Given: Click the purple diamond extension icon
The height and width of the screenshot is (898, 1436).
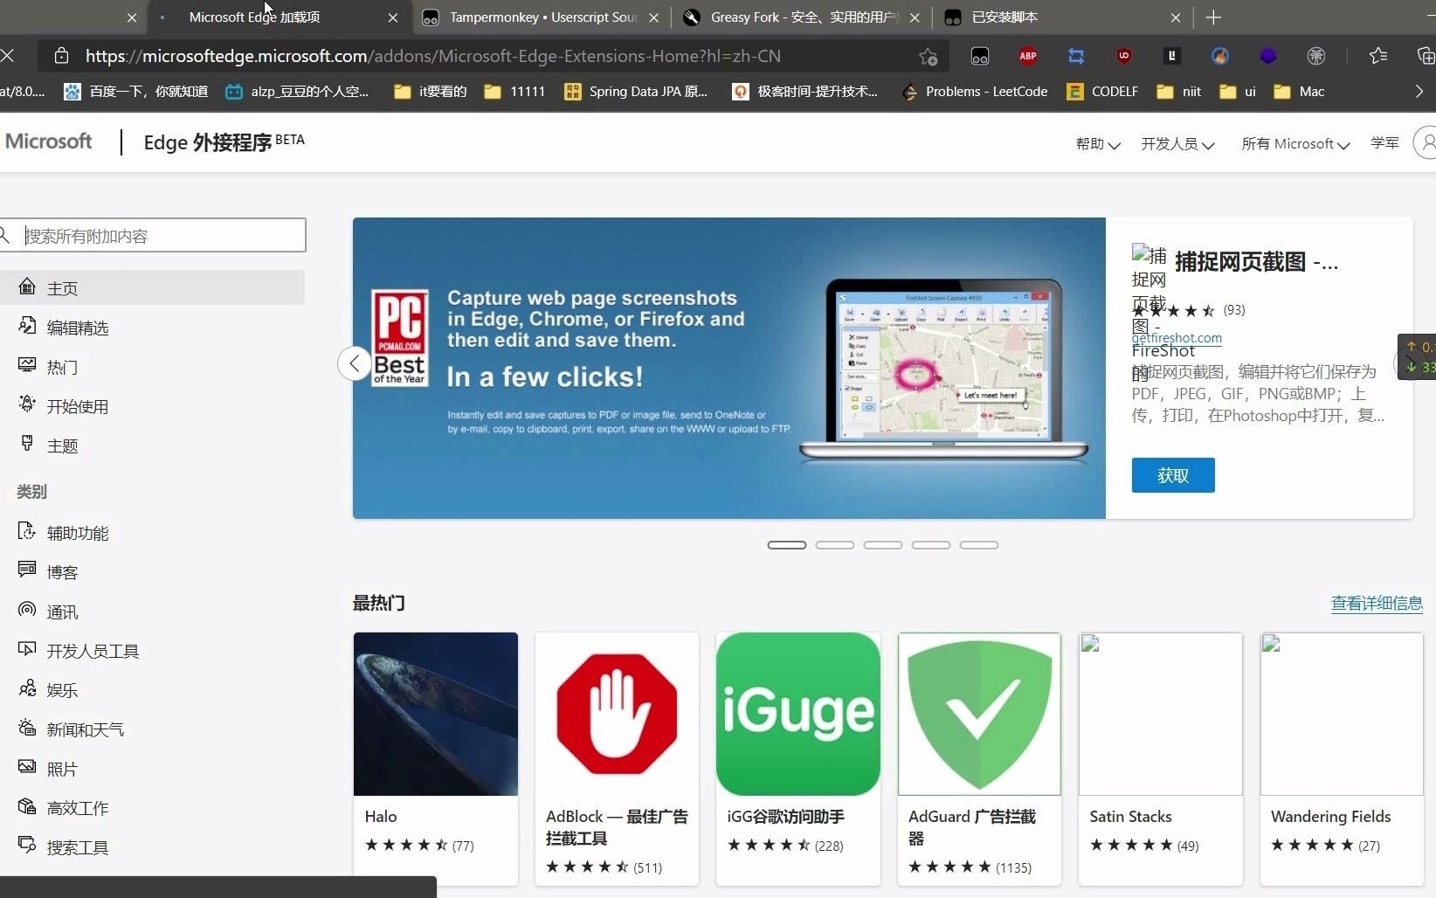Looking at the screenshot, I should click(1268, 56).
